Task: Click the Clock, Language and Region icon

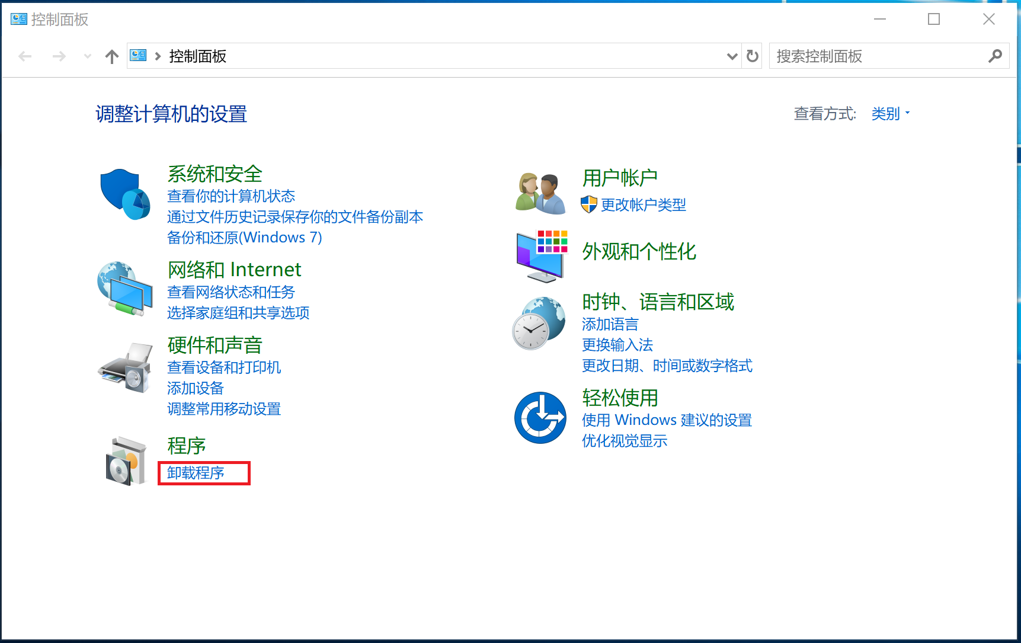Action: point(539,324)
